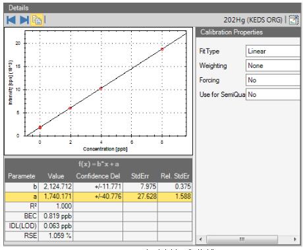
Task: Go to previous analyte calibration arrow
Action: pyautogui.click(x=11, y=20)
